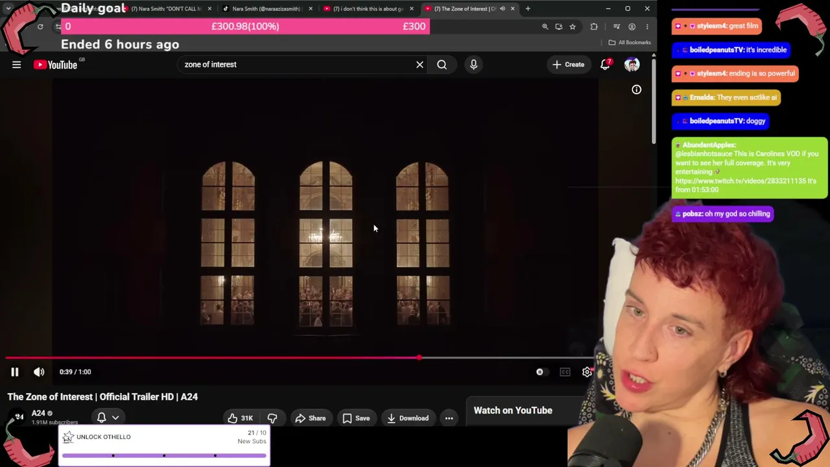Close the 'i don't think this is about' tab
830x467 pixels.
click(412, 8)
